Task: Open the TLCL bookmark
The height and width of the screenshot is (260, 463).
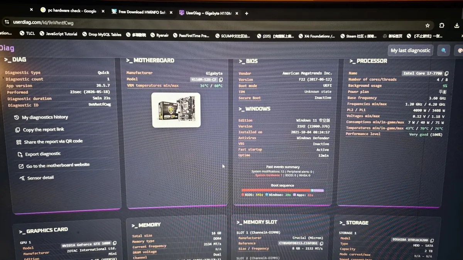Action: 27,34
